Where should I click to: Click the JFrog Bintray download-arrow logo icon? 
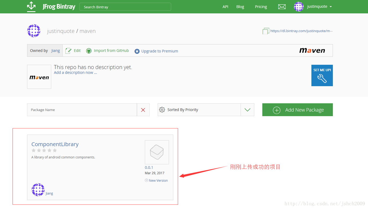click(x=31, y=7)
